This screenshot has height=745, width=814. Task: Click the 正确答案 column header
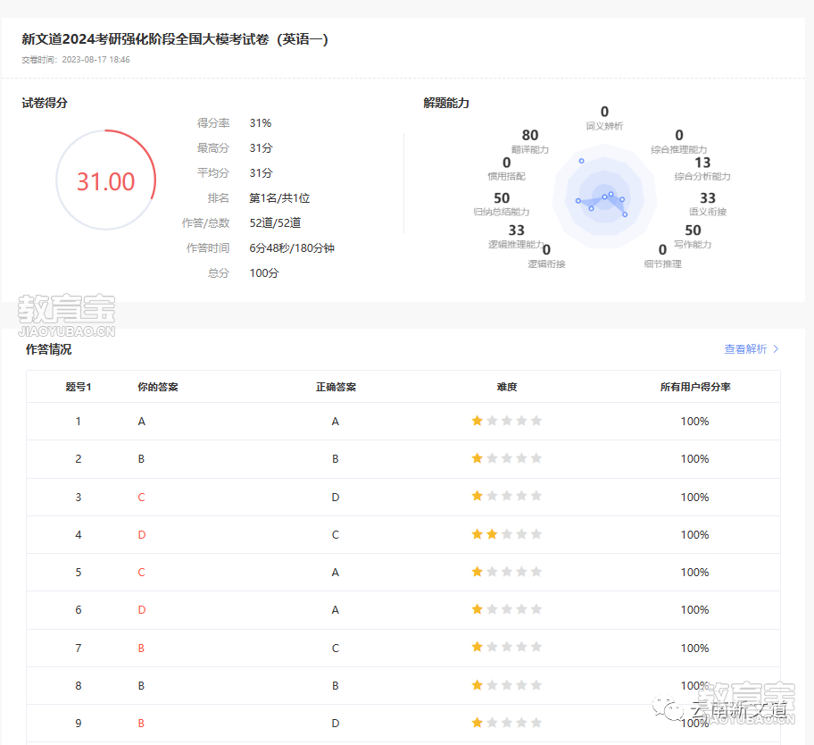click(x=336, y=387)
